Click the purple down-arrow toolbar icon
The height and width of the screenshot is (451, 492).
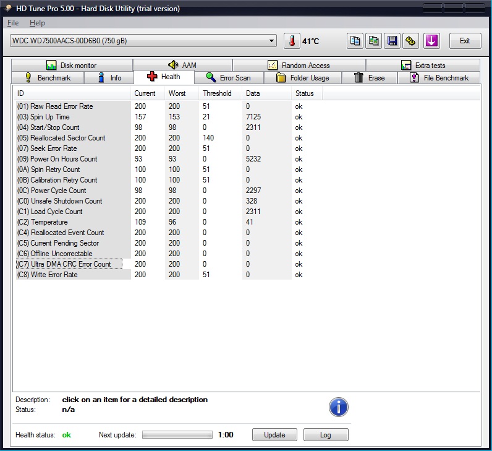click(x=431, y=41)
